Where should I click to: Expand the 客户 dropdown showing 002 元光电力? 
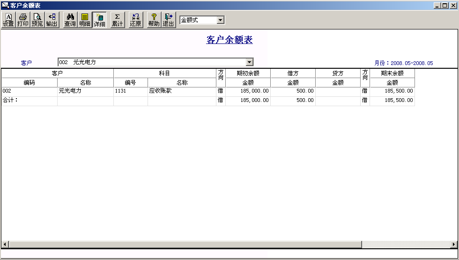(x=249, y=62)
